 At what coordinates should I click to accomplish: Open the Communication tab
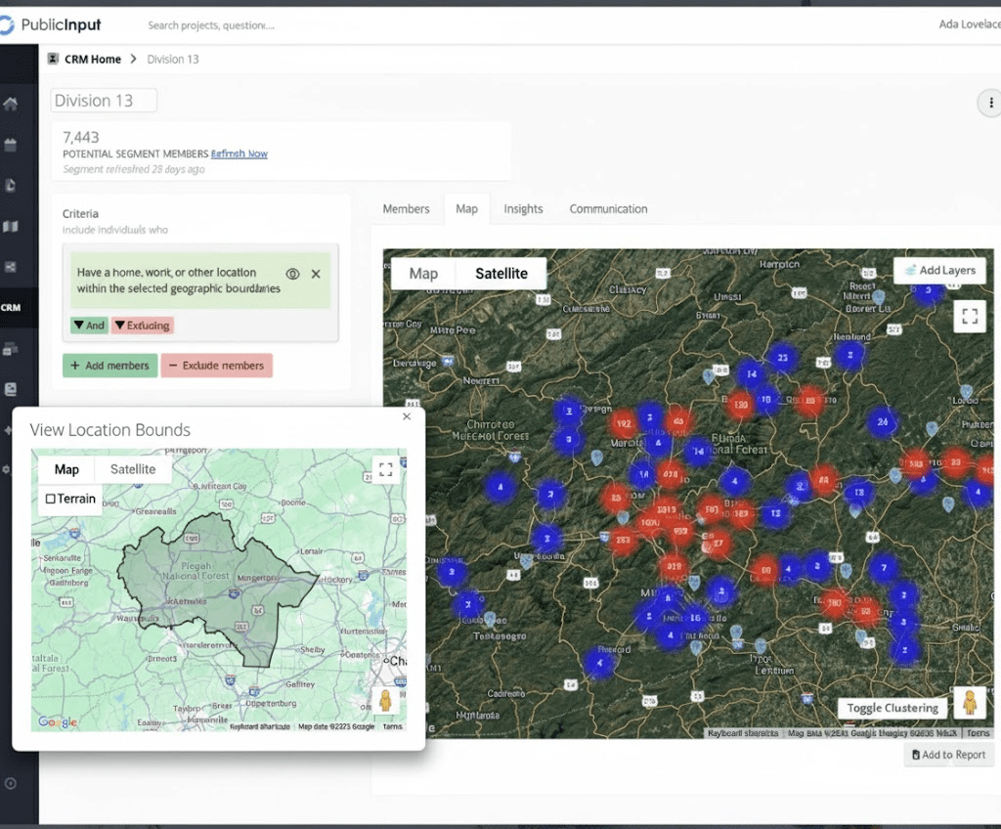[x=608, y=208]
